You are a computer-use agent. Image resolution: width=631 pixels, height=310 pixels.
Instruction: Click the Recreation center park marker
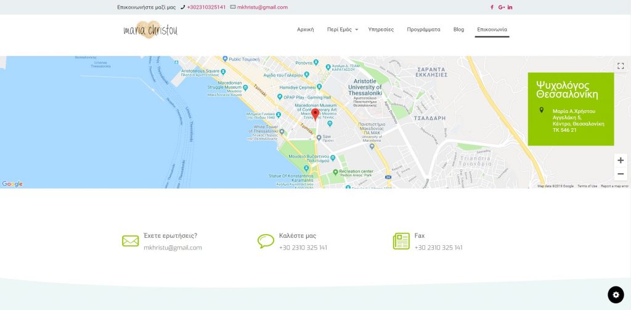335,173
